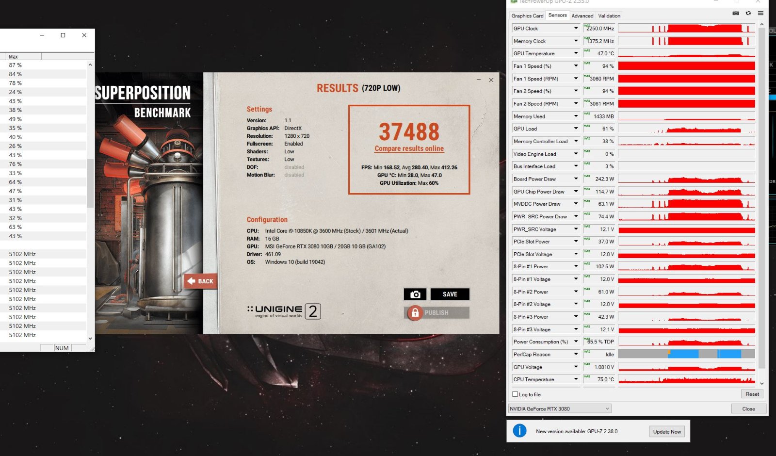
Task: Open the GPU Temperature sensor dropdown
Action: 576,53
